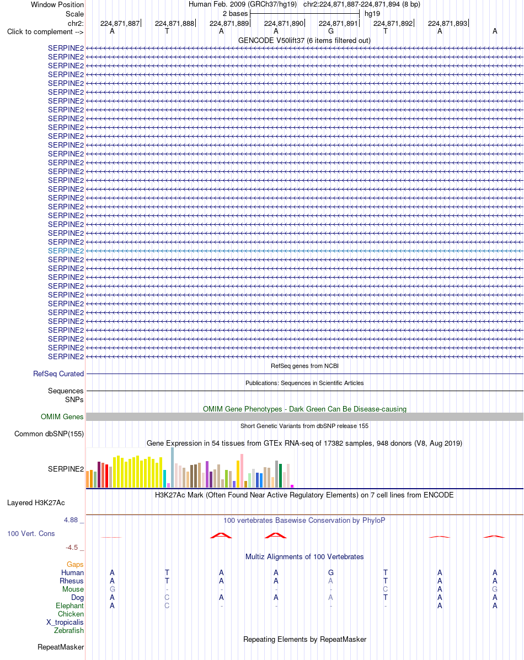Screen dimensions: 524x660
Task: Open the GTEx Gene Expression track title
Action: (x=304, y=443)
